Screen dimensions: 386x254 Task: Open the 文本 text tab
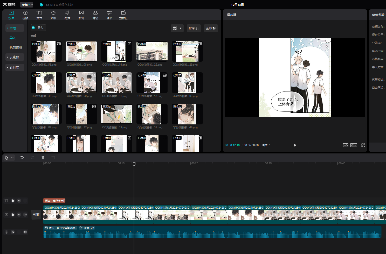tap(39, 15)
